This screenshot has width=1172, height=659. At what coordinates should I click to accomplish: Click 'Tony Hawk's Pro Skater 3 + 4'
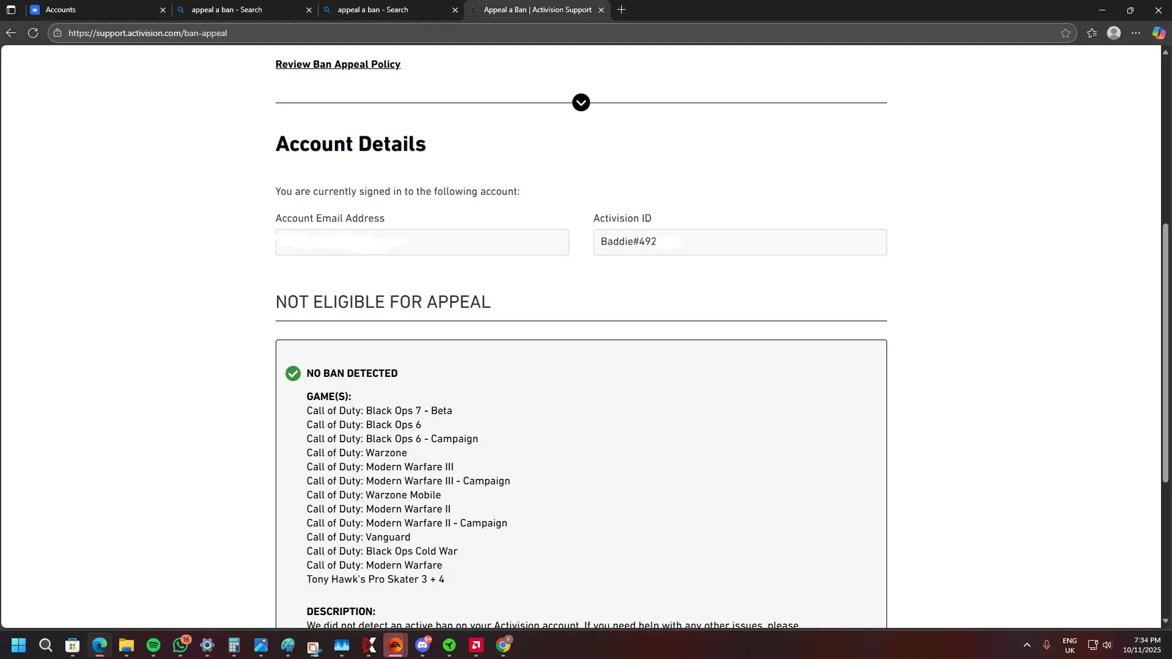(375, 579)
